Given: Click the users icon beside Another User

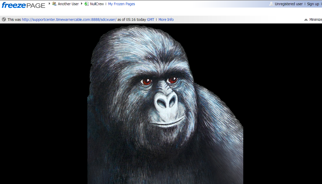Looking at the screenshot, I should [54, 4].
